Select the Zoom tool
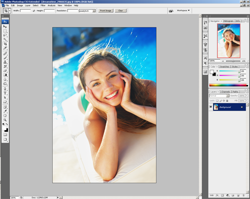The height and width of the screenshot is (199, 250). click(x=5, y=120)
